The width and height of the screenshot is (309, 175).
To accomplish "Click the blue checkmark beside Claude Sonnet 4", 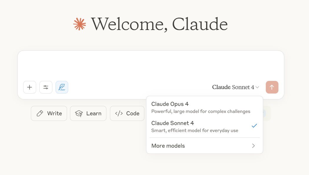I will (254, 126).
